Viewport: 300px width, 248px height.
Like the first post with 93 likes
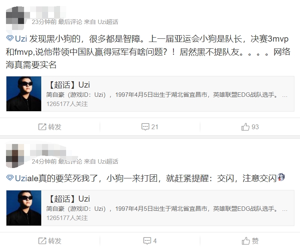(246, 127)
